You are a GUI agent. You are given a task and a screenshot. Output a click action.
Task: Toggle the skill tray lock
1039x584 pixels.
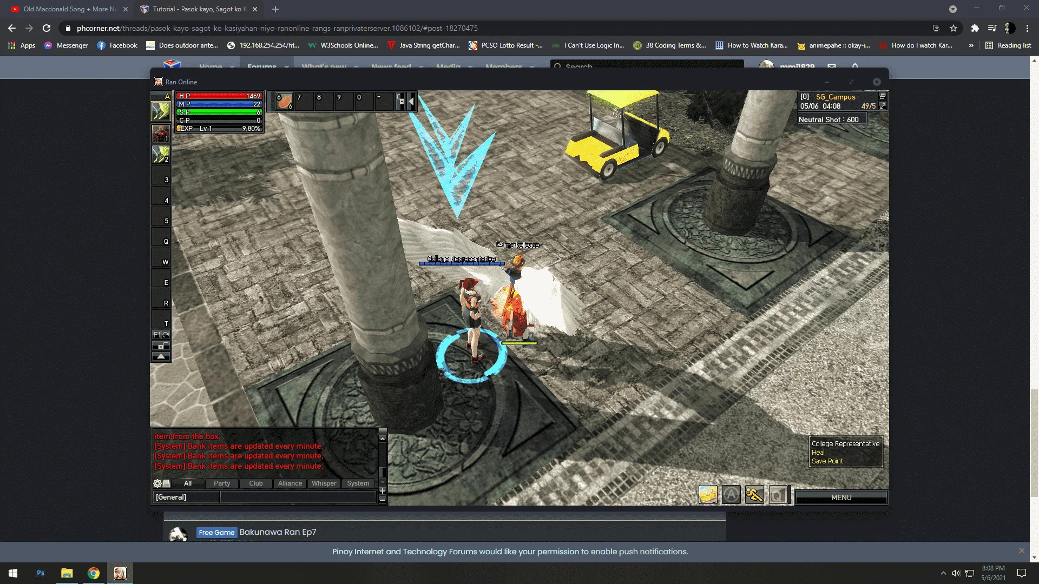click(x=161, y=346)
